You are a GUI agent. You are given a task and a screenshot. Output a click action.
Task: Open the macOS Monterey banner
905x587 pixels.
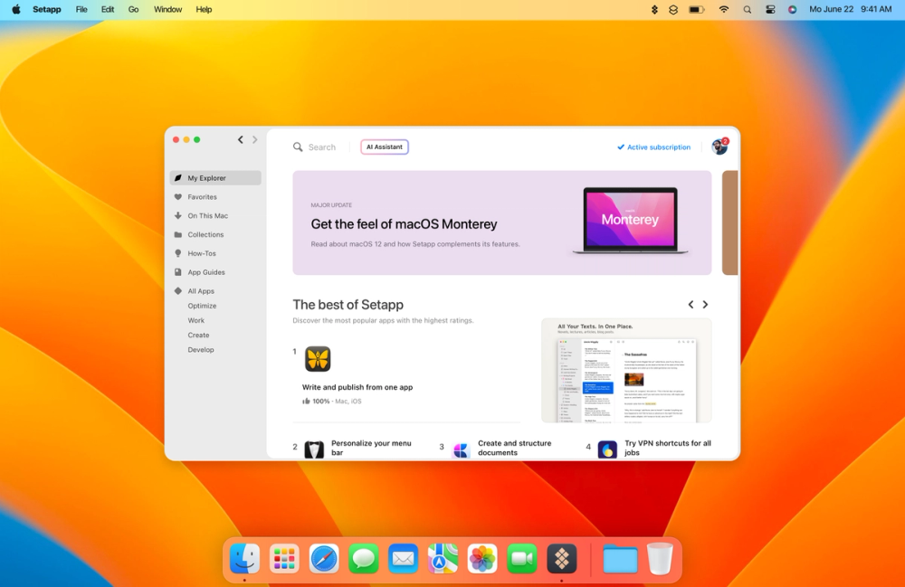coord(501,222)
